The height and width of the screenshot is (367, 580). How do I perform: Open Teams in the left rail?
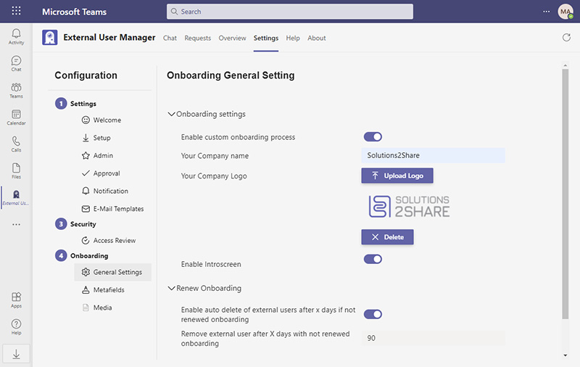[16, 90]
